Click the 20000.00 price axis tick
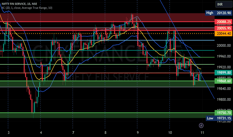This screenshot has height=137, width=233. pyautogui.click(x=224, y=46)
